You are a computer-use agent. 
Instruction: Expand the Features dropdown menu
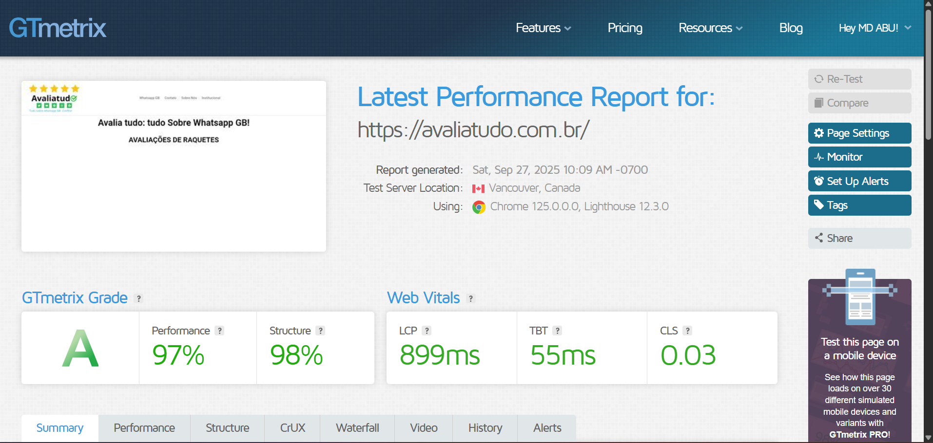tap(543, 28)
